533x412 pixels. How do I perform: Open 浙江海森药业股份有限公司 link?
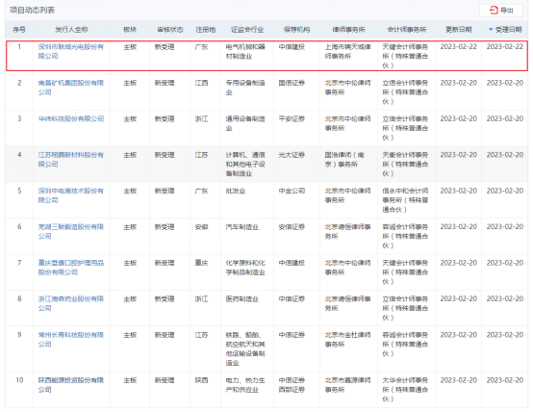pyautogui.click(x=70, y=303)
